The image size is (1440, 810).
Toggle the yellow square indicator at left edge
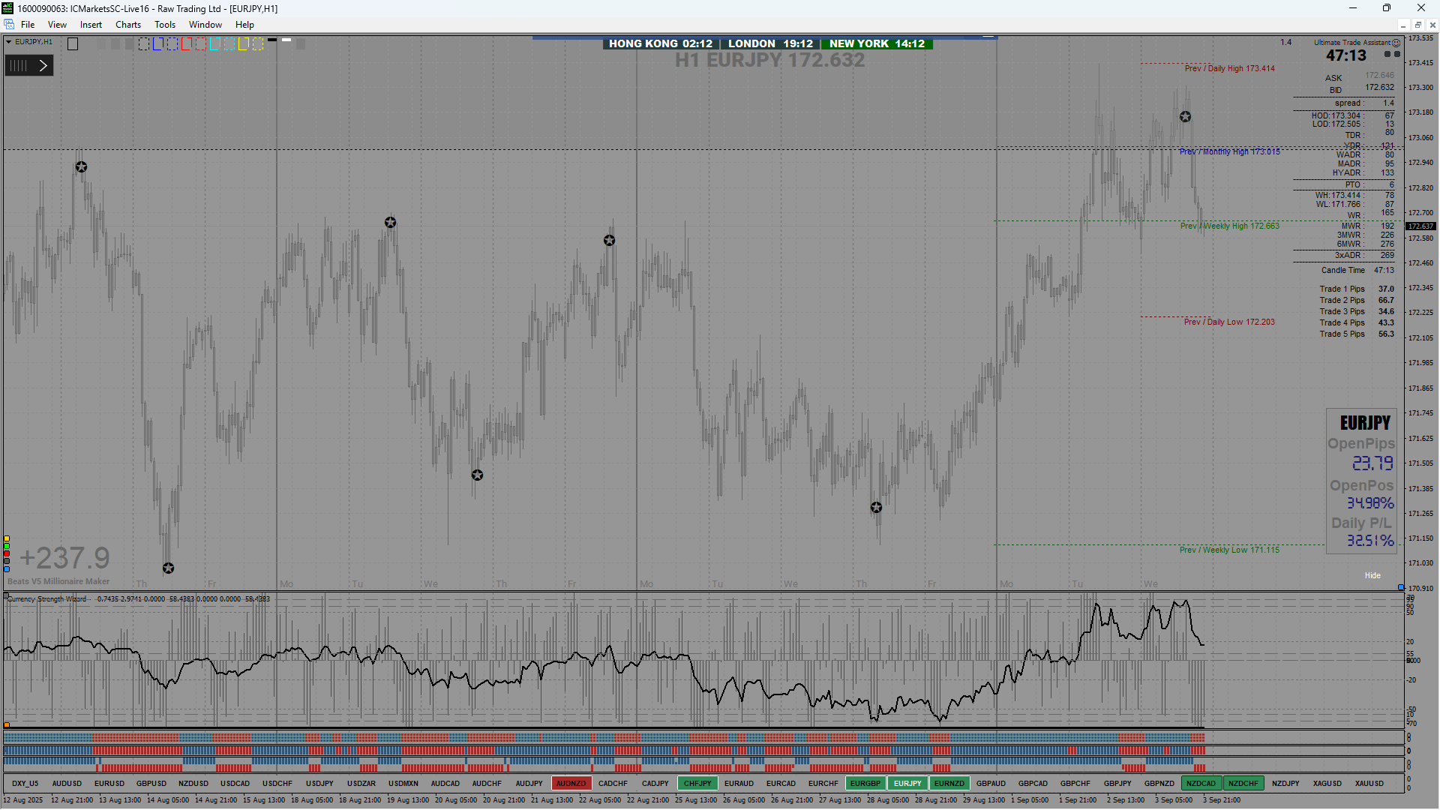pyautogui.click(x=7, y=538)
